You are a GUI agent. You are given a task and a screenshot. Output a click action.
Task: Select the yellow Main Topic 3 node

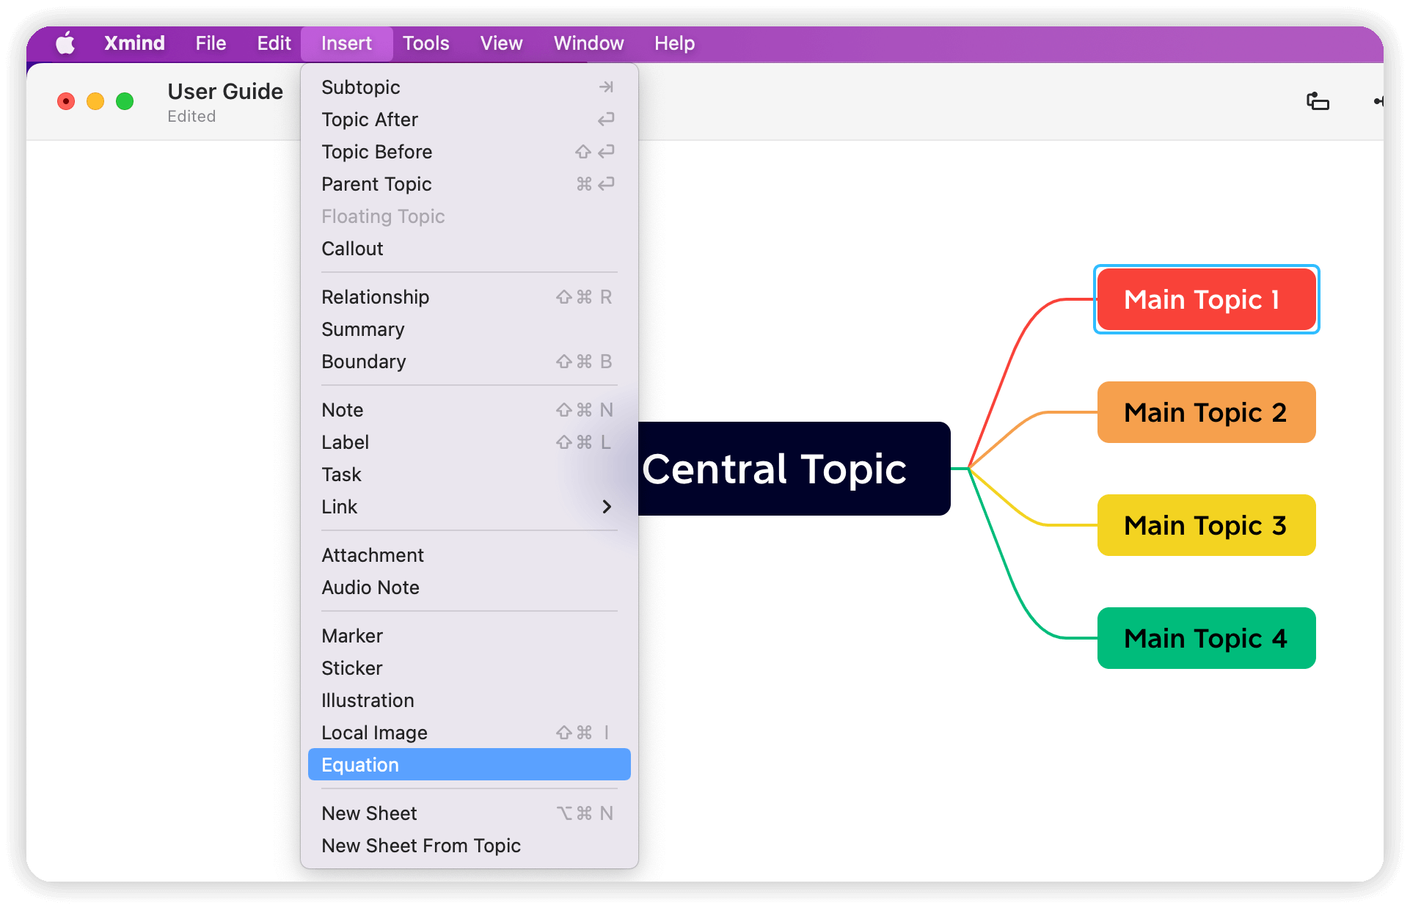pos(1206,525)
